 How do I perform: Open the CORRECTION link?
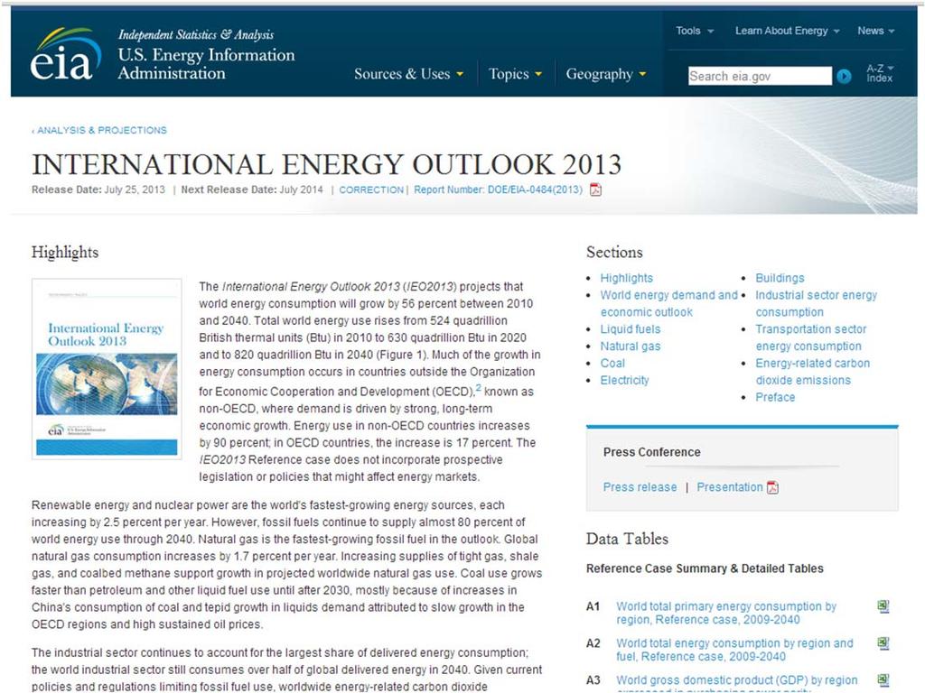tap(371, 189)
